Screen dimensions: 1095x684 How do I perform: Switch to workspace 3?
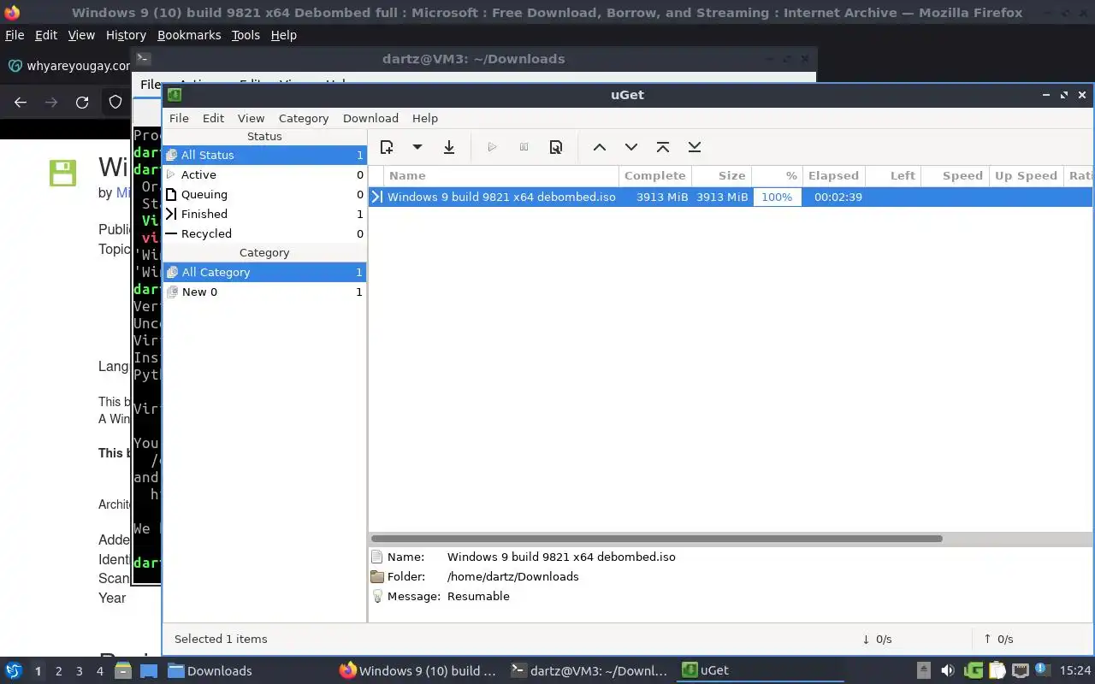[x=79, y=671]
